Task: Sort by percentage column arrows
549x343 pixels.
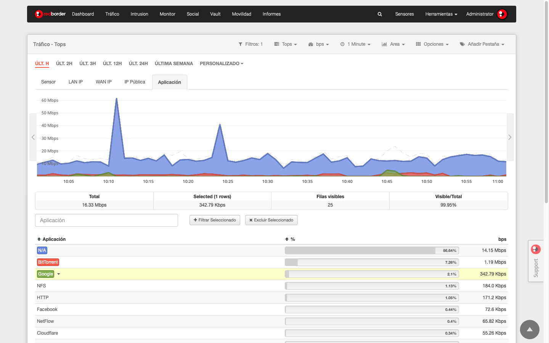Action: (287, 239)
